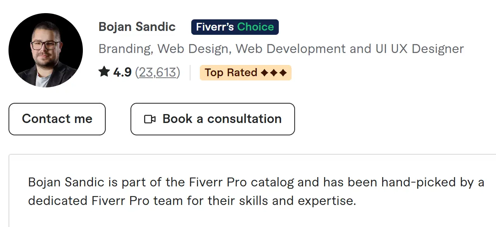Screen dimensions: 496x227
Task: Click the black star rating icon
Action: (104, 72)
